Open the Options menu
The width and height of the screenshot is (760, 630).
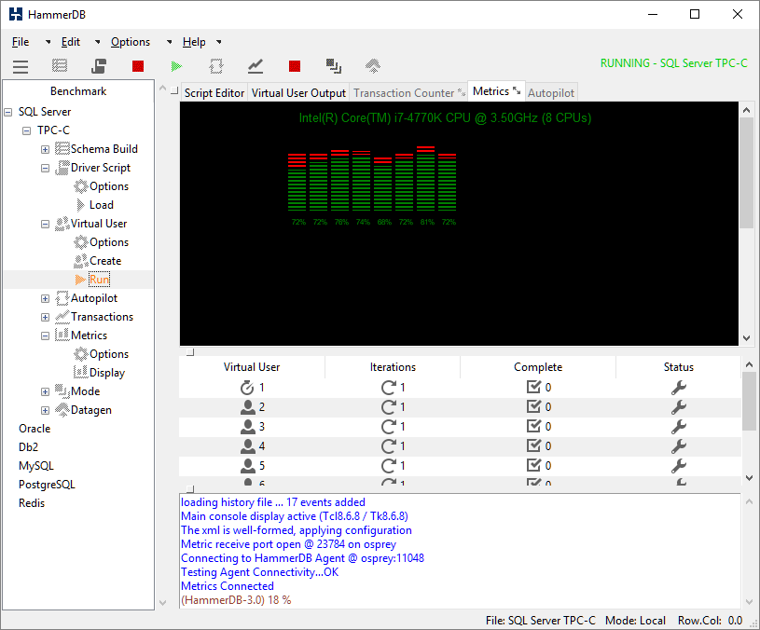click(131, 42)
